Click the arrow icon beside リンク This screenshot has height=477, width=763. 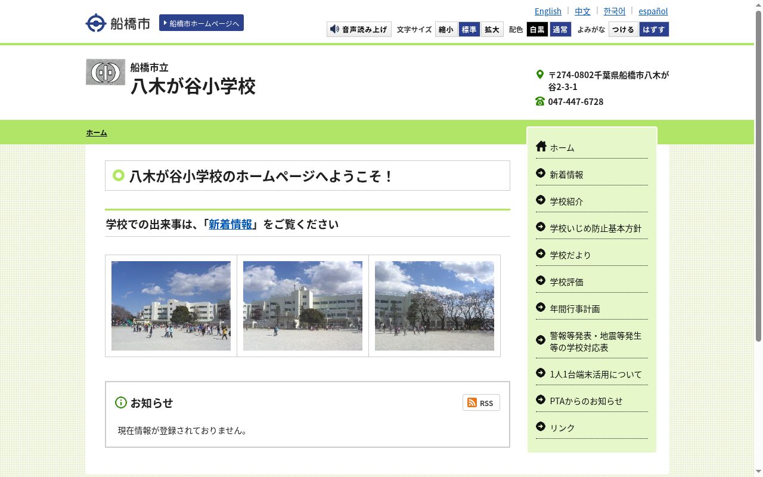coord(541,426)
